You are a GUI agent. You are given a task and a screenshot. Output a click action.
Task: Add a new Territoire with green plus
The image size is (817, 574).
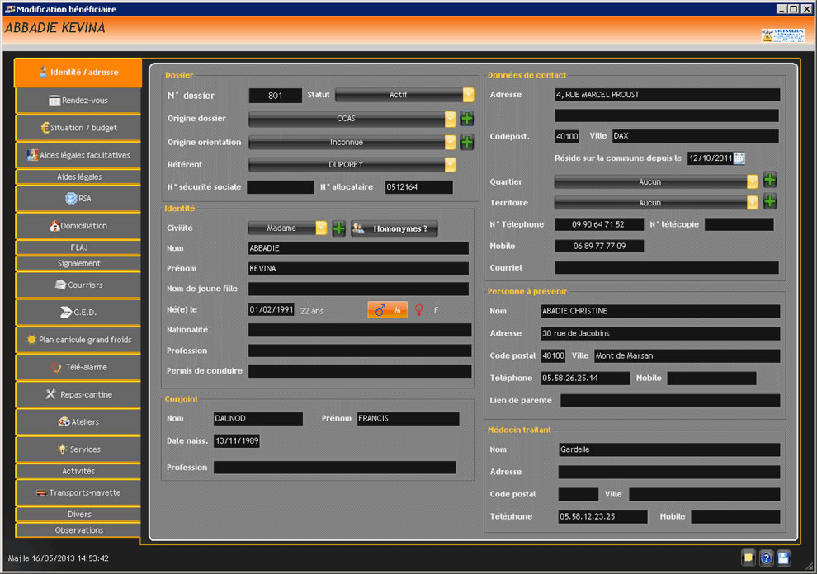click(x=770, y=202)
